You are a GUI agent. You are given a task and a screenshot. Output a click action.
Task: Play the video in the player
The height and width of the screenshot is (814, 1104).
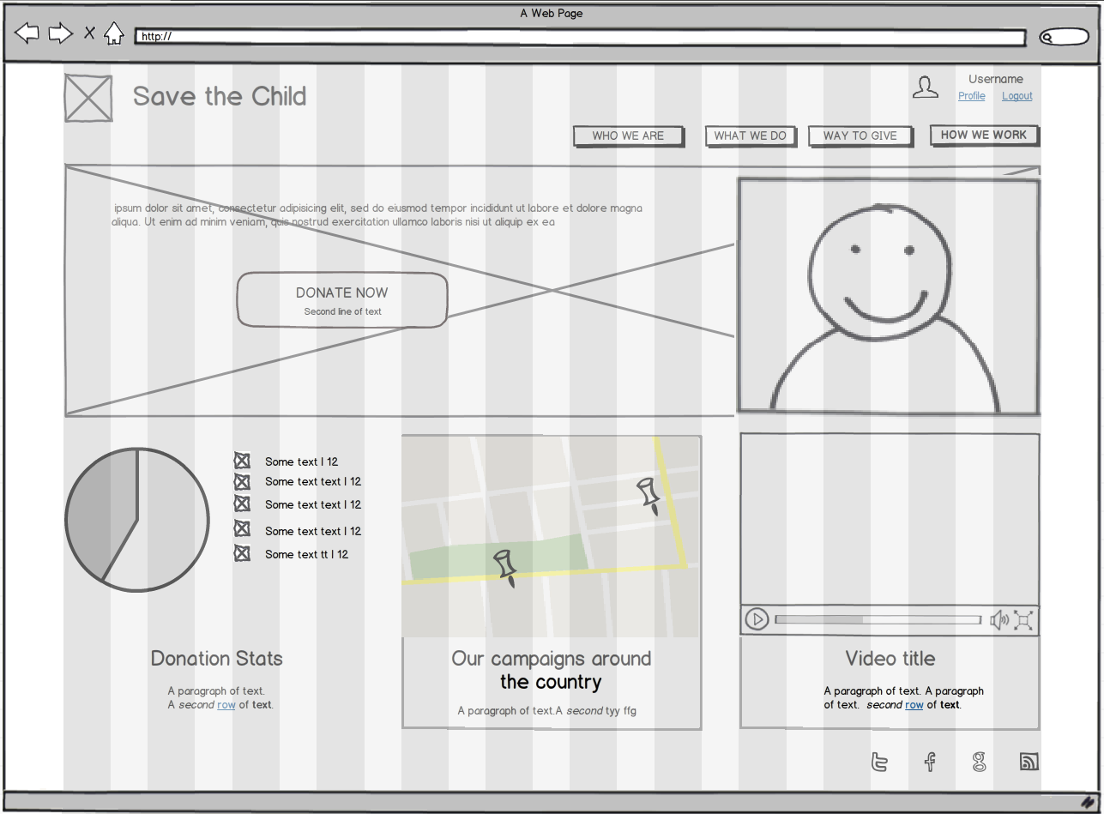point(757,619)
